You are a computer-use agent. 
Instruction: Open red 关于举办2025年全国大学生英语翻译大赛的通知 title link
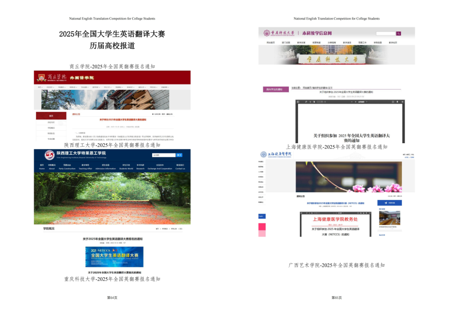coord(123,119)
